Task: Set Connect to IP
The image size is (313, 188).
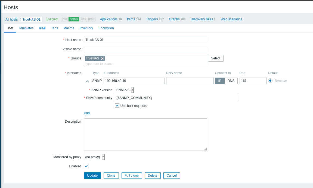Action: click(x=219, y=81)
